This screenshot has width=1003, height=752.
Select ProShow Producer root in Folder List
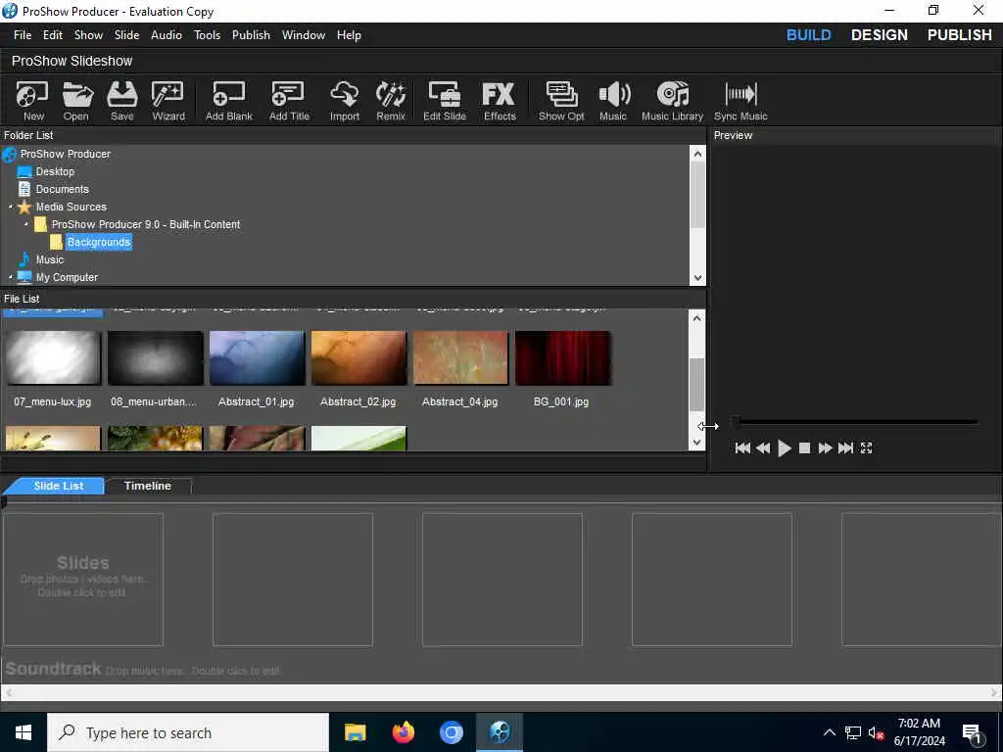pos(65,154)
